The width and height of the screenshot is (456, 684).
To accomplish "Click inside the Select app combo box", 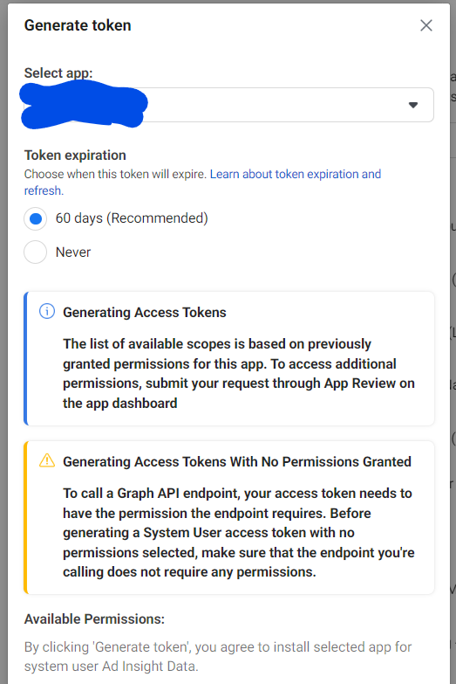I will coord(228,105).
